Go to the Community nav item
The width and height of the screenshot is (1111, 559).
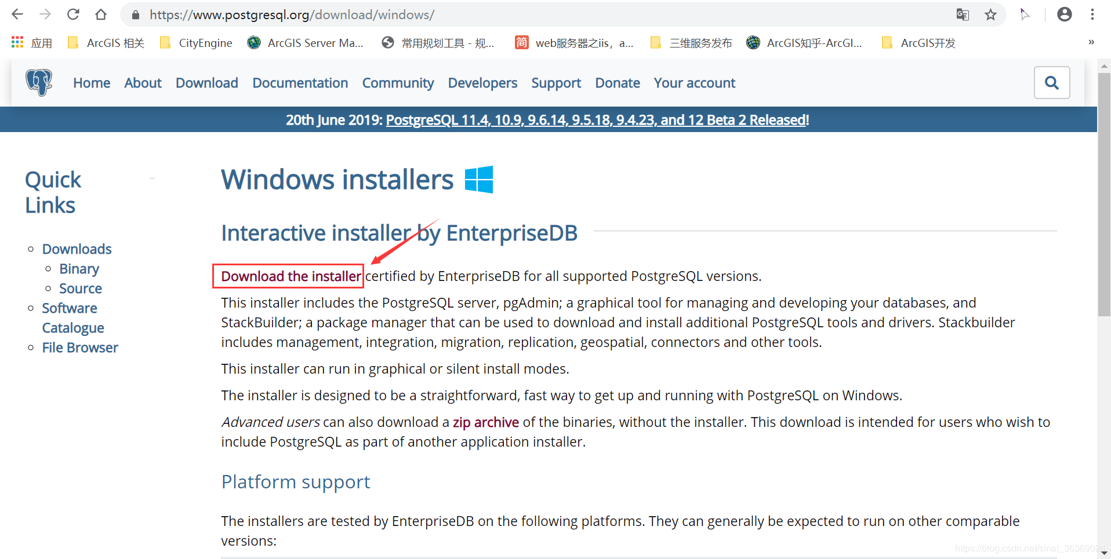coord(398,83)
